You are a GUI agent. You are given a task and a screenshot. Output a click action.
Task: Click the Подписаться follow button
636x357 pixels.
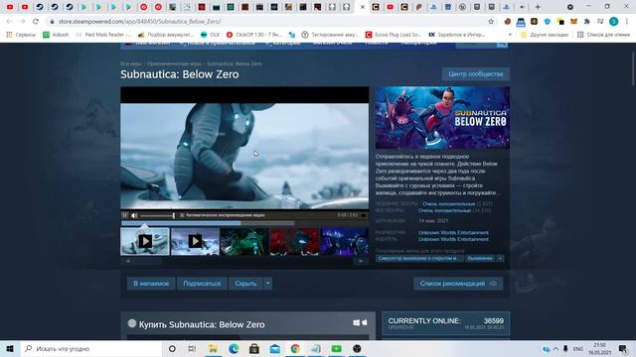point(202,284)
